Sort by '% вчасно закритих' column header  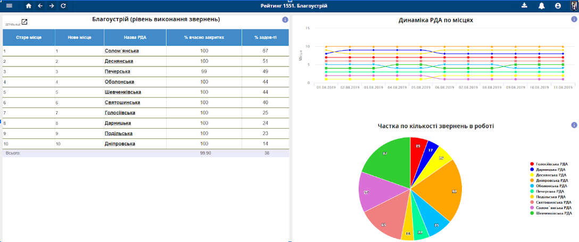coord(204,38)
